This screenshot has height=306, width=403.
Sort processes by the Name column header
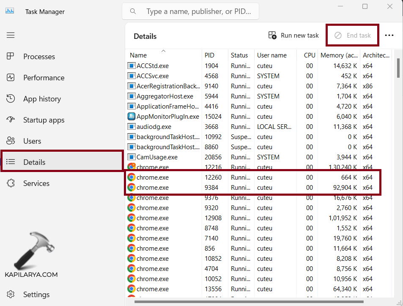click(x=138, y=55)
